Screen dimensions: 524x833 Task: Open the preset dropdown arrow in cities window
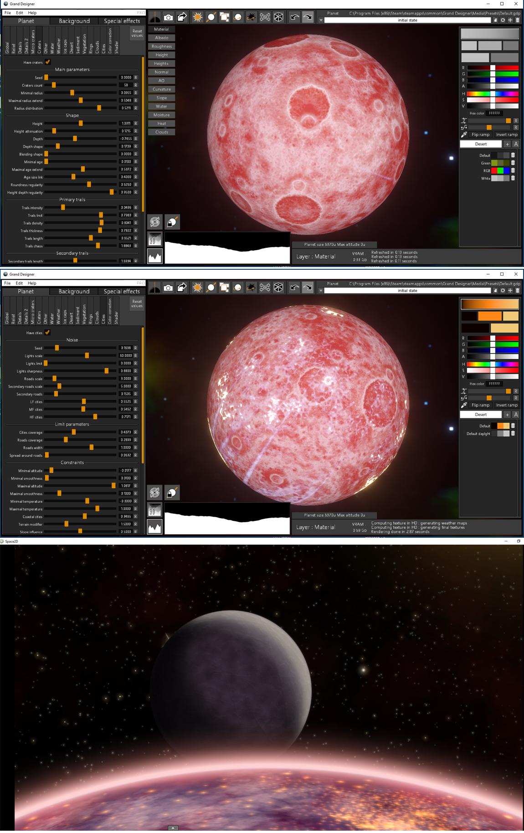tap(321, 291)
